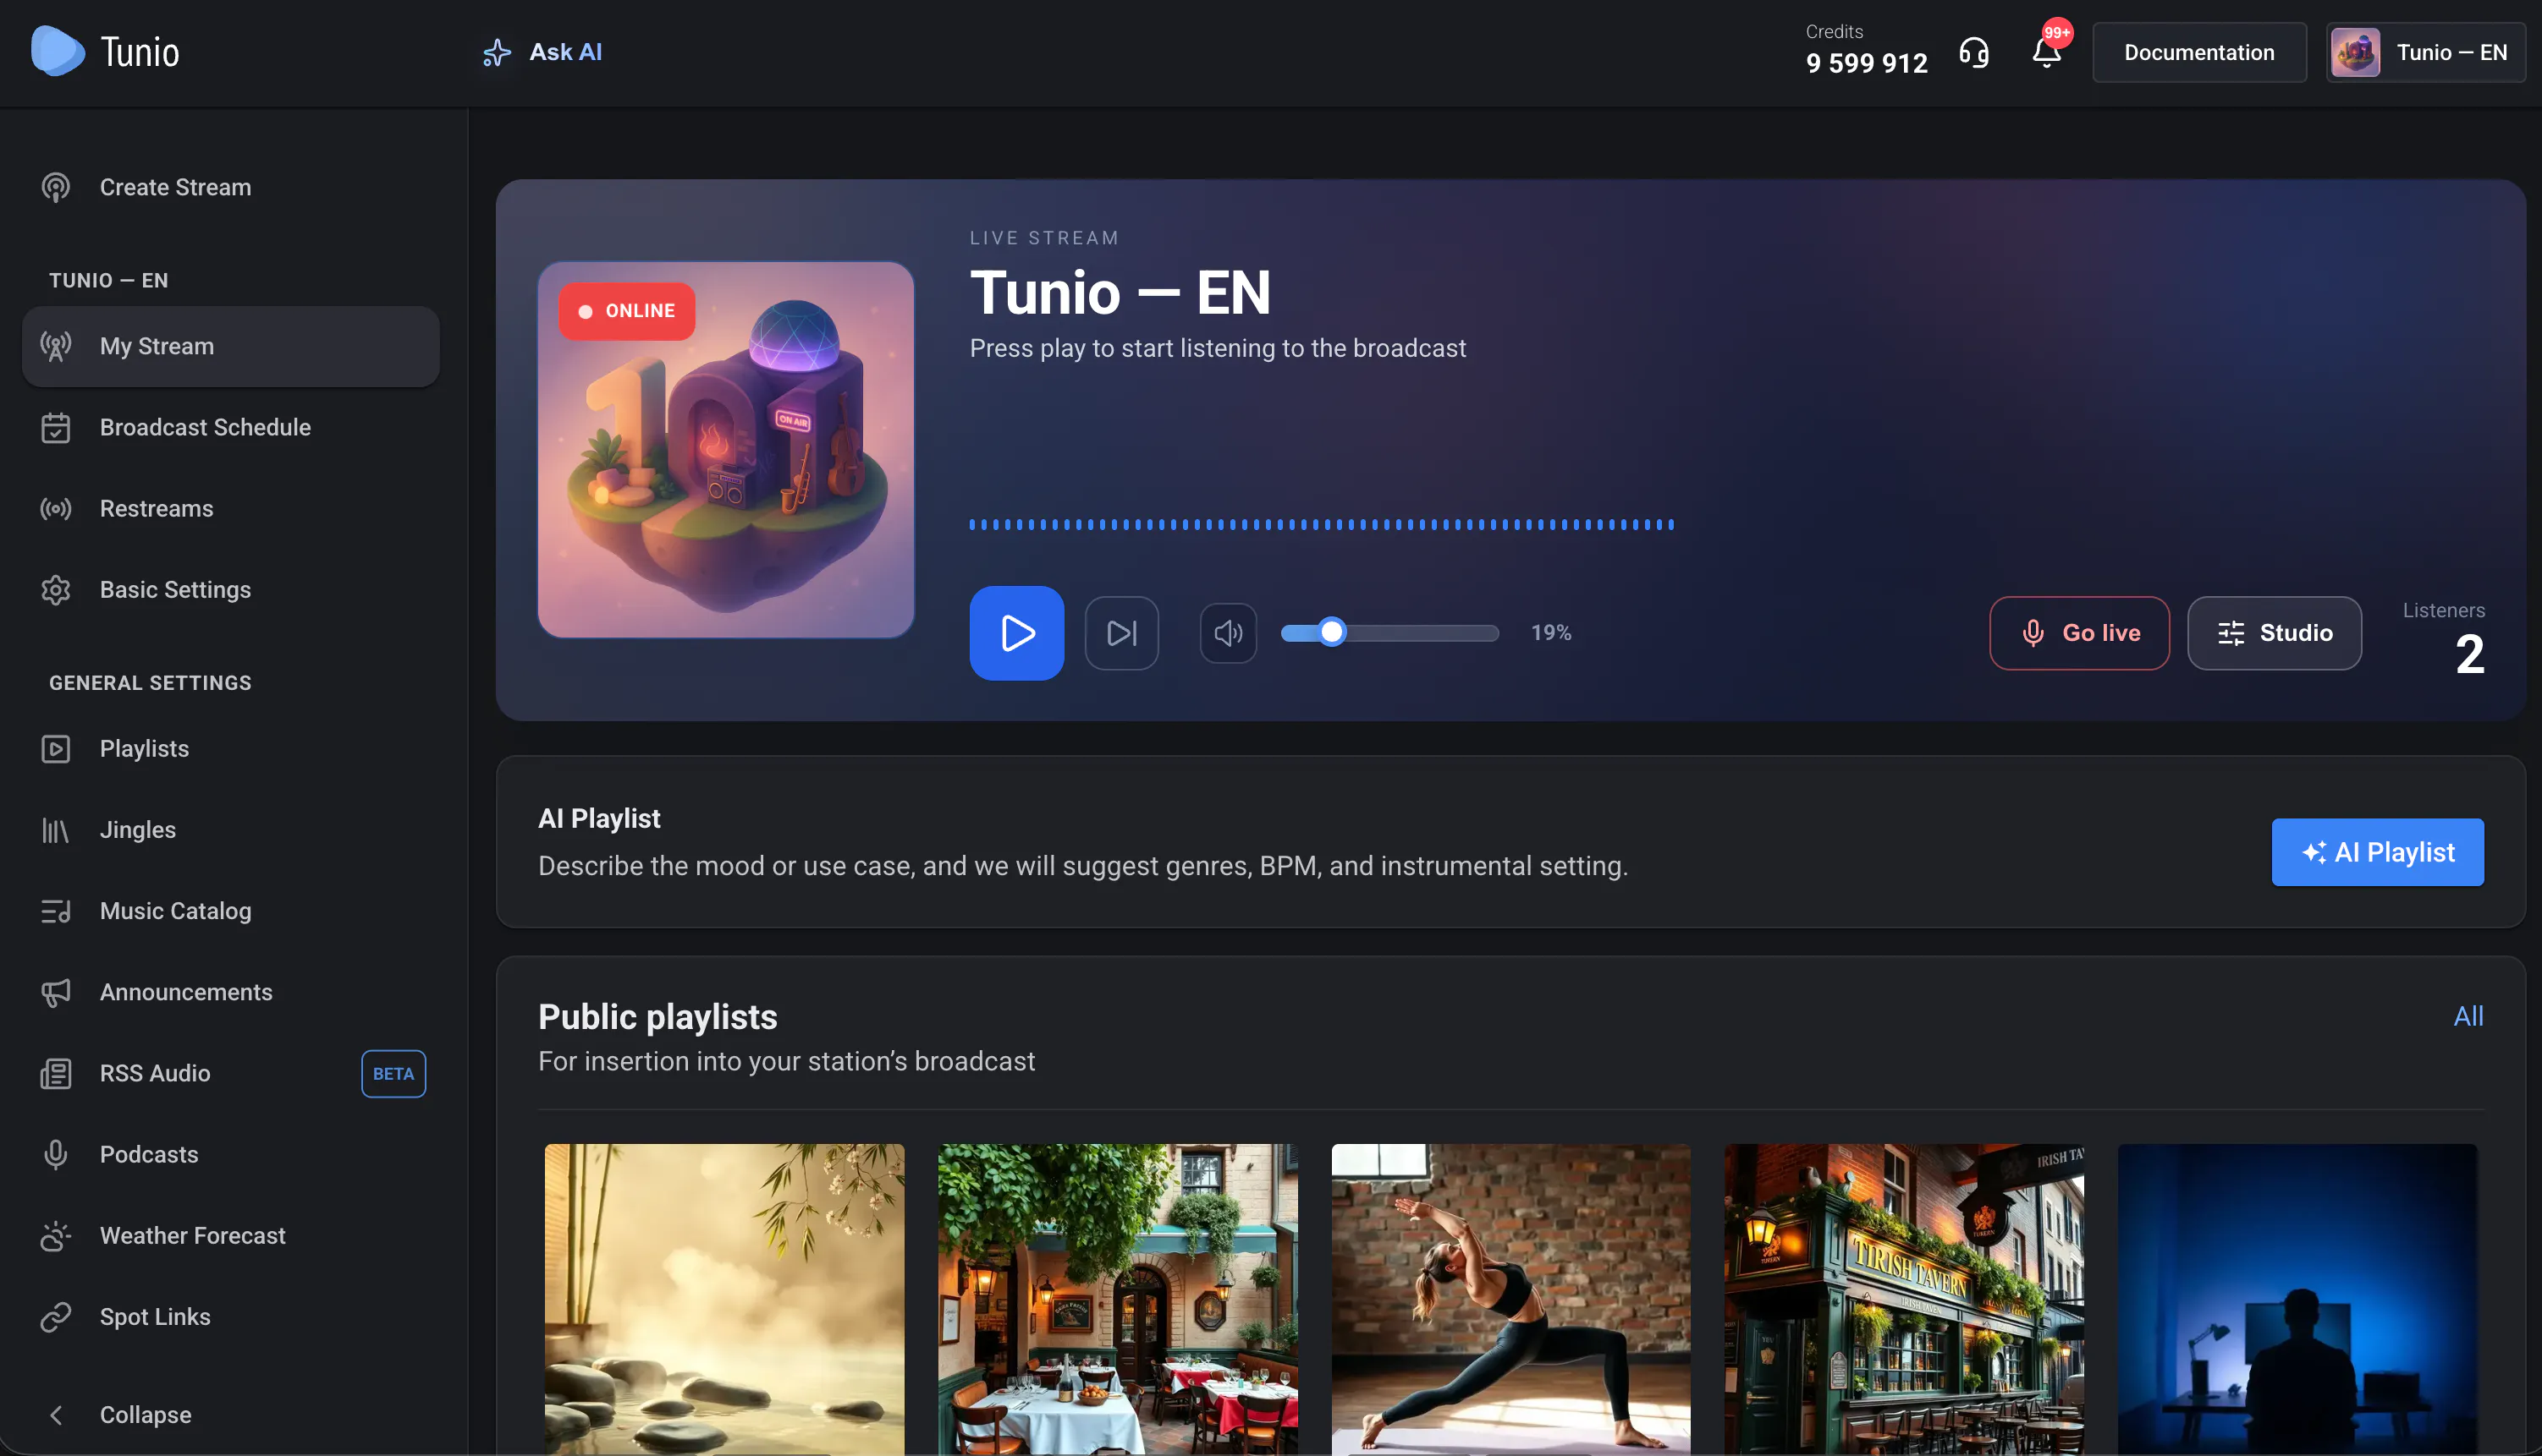The image size is (2542, 1456).
Task: Click the Ask AI sparkle icon
Action: click(x=497, y=52)
